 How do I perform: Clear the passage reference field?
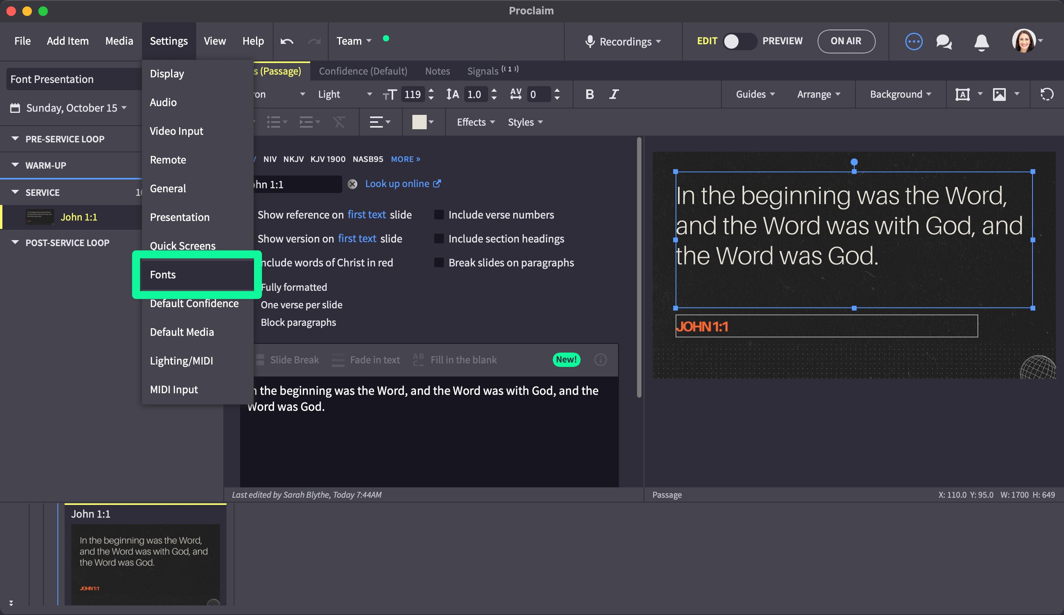click(352, 184)
